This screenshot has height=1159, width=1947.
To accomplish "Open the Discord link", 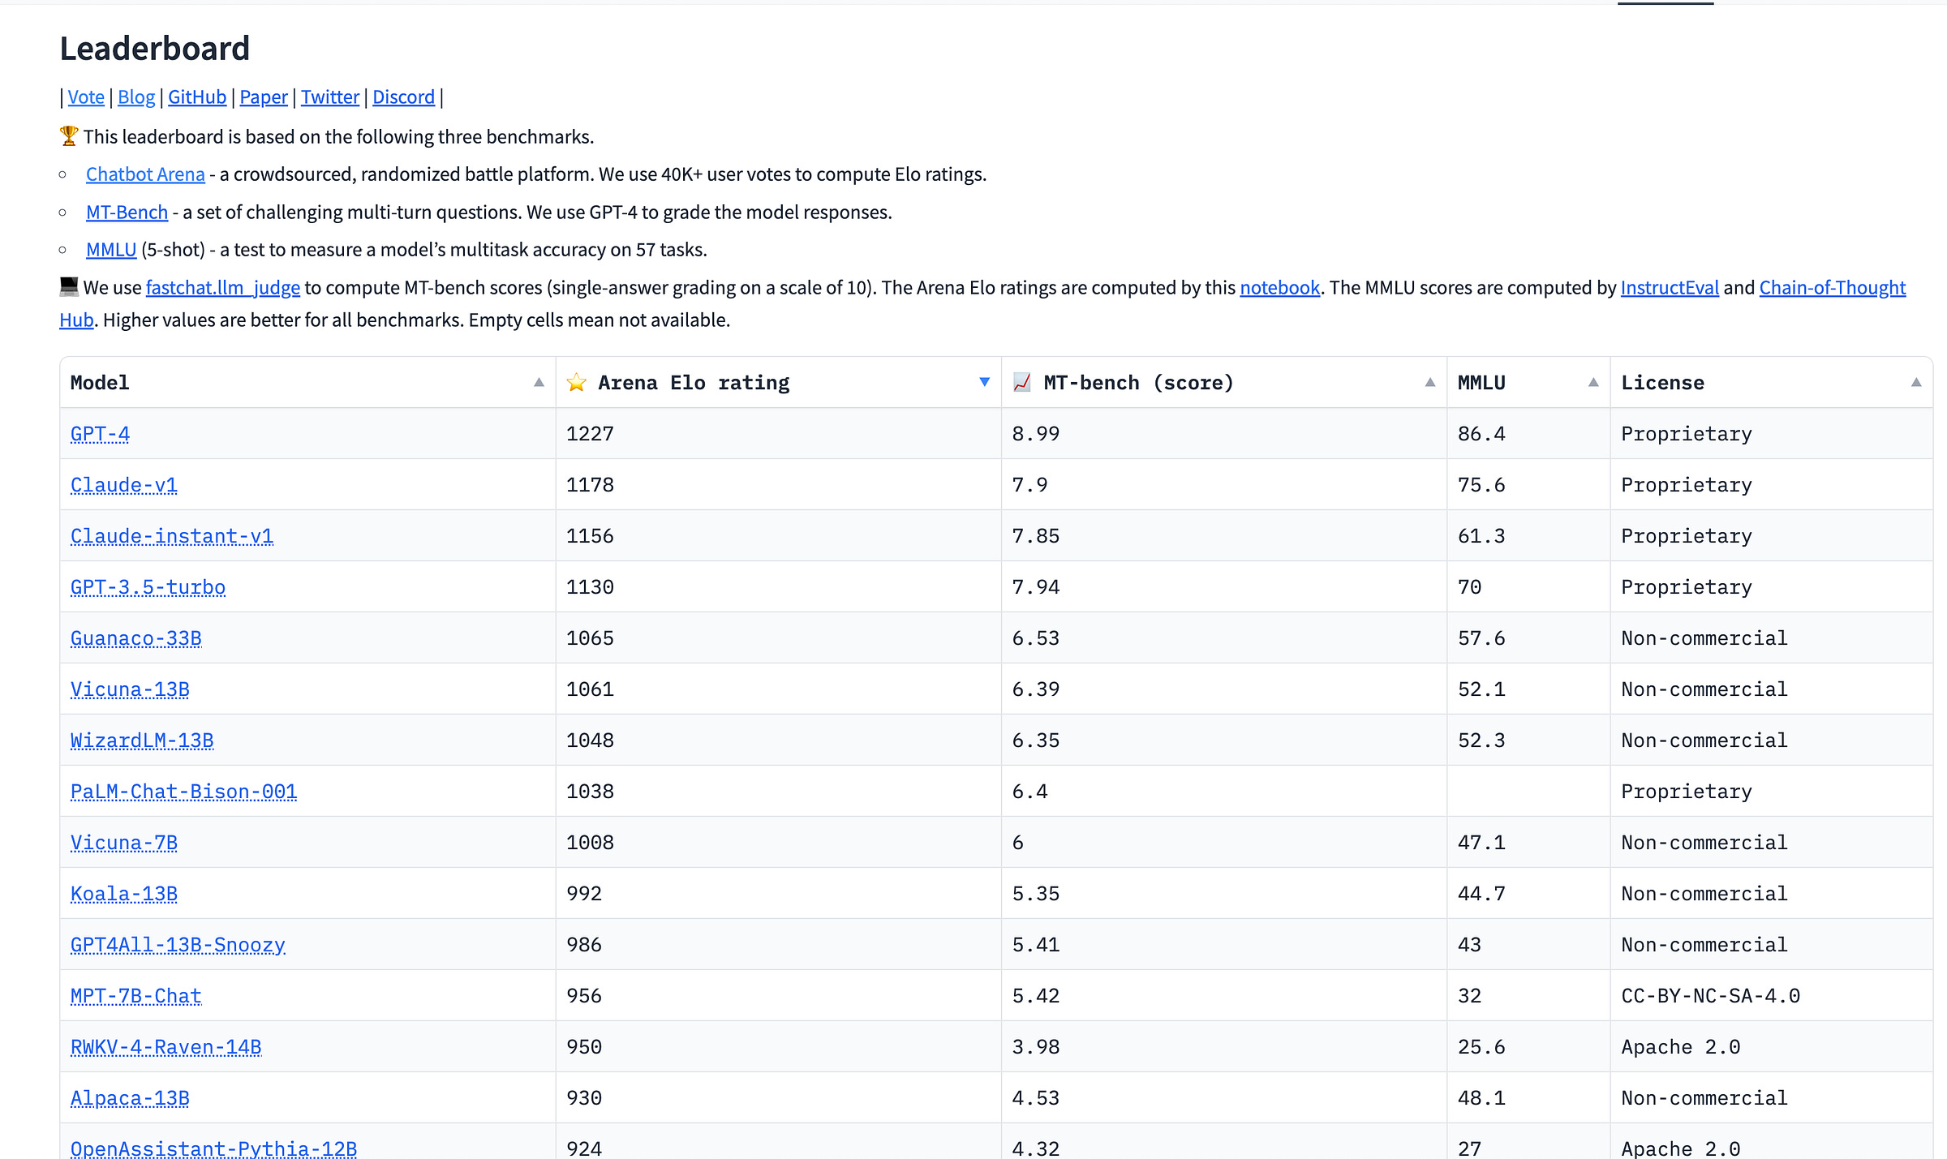I will pyautogui.click(x=404, y=97).
